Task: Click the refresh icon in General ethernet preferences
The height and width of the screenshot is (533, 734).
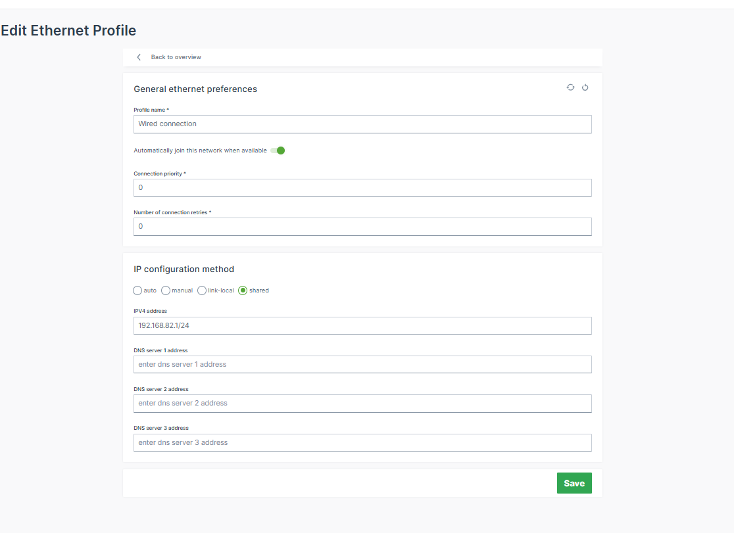Action: (x=570, y=87)
